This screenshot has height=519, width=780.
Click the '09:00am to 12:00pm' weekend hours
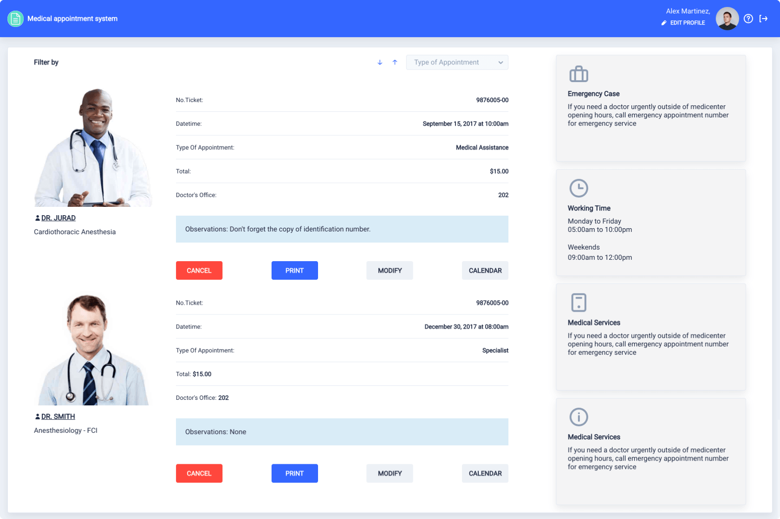click(x=600, y=257)
